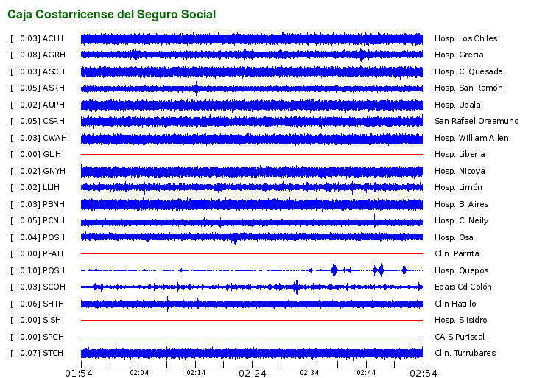Click the flat red SISH trace
The width and height of the screenshot is (545, 378).
[x=252, y=320]
